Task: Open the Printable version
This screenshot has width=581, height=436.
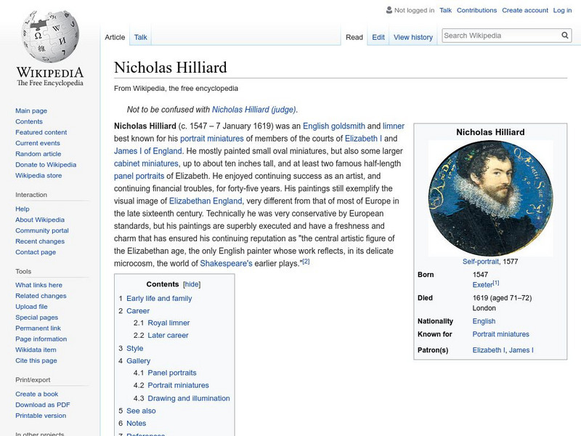Action: coord(41,415)
